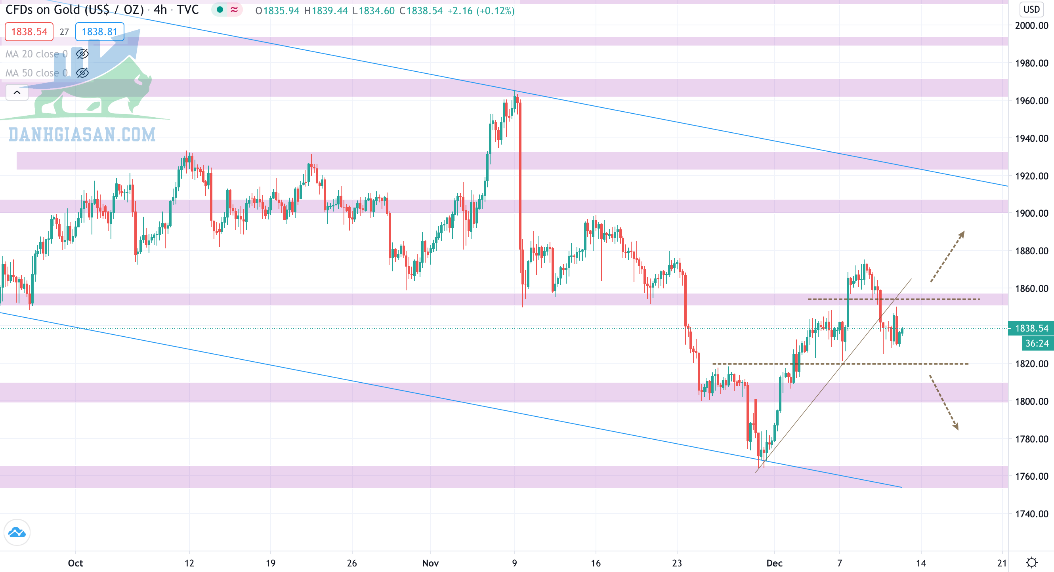
Task: Click the spread value 27
Action: (64, 32)
